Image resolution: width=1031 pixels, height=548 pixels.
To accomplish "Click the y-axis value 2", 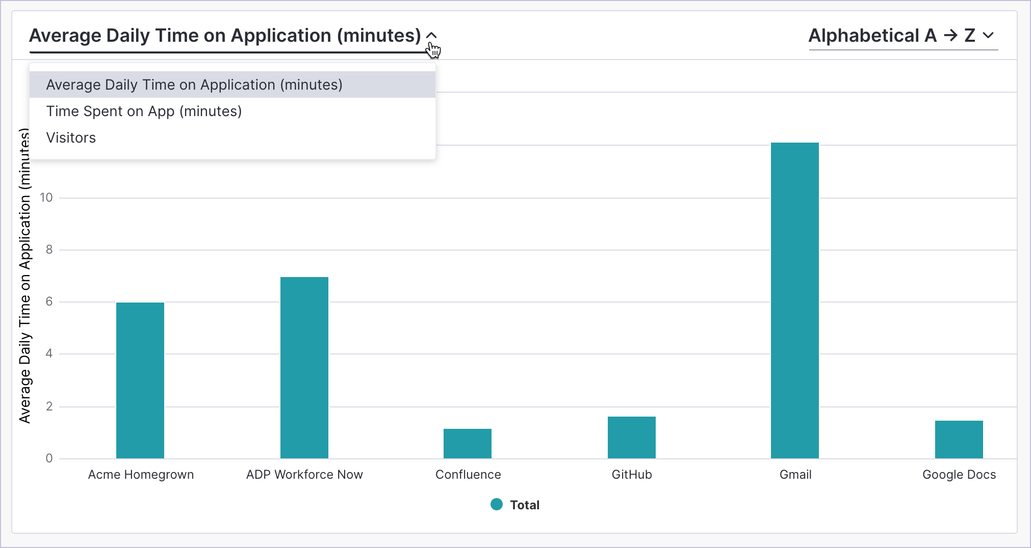I will 49,406.
